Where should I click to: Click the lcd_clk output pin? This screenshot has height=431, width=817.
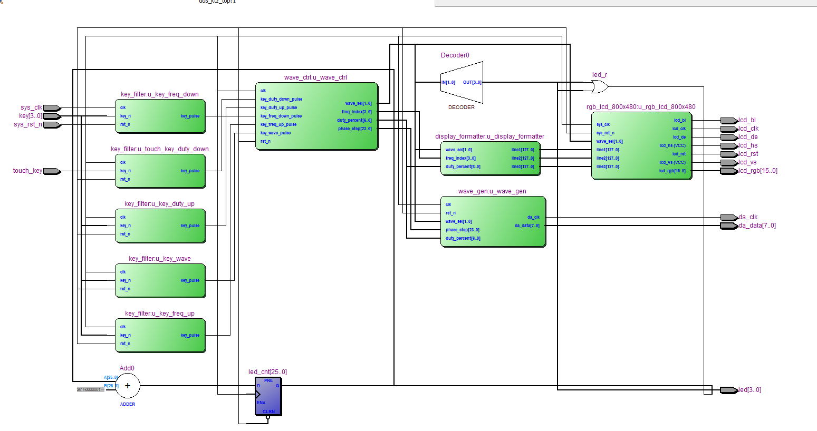(x=729, y=129)
